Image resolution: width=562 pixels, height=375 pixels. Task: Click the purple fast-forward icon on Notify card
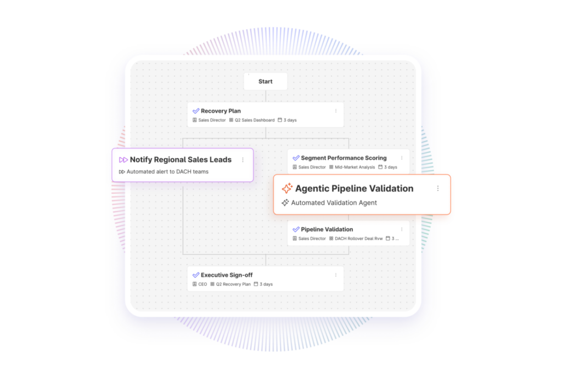[x=123, y=160]
